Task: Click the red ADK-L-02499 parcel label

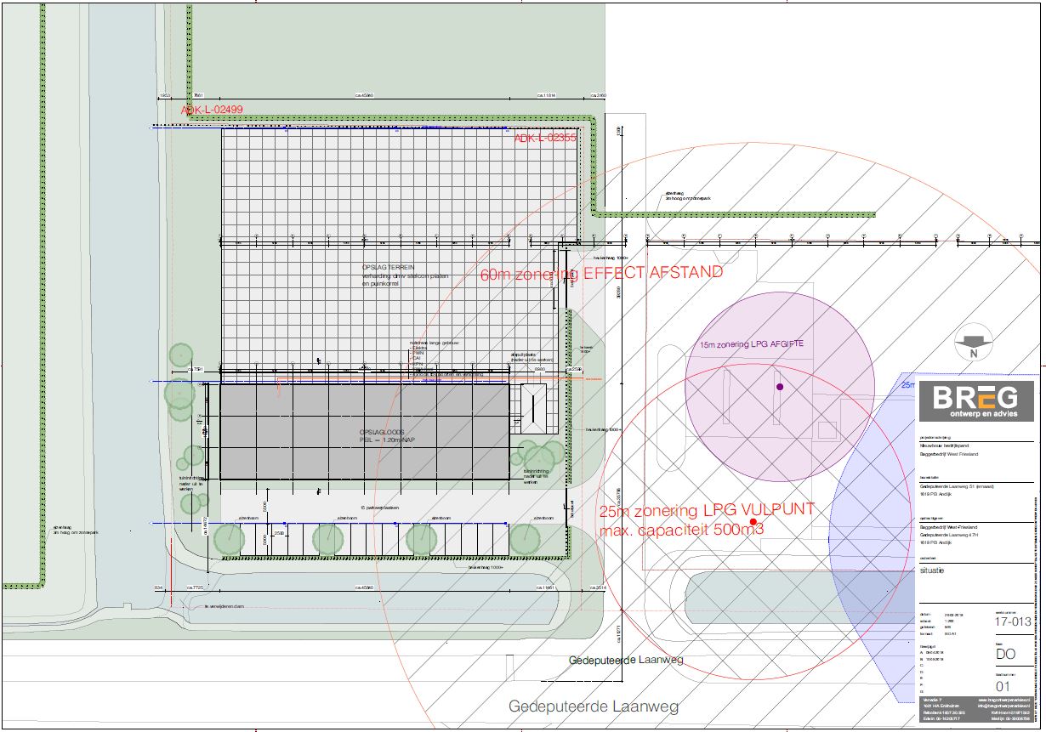Action: pyautogui.click(x=212, y=110)
